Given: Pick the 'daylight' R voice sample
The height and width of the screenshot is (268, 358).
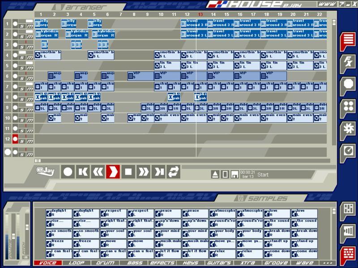Looking at the screenshot, I should click(x=58, y=213).
